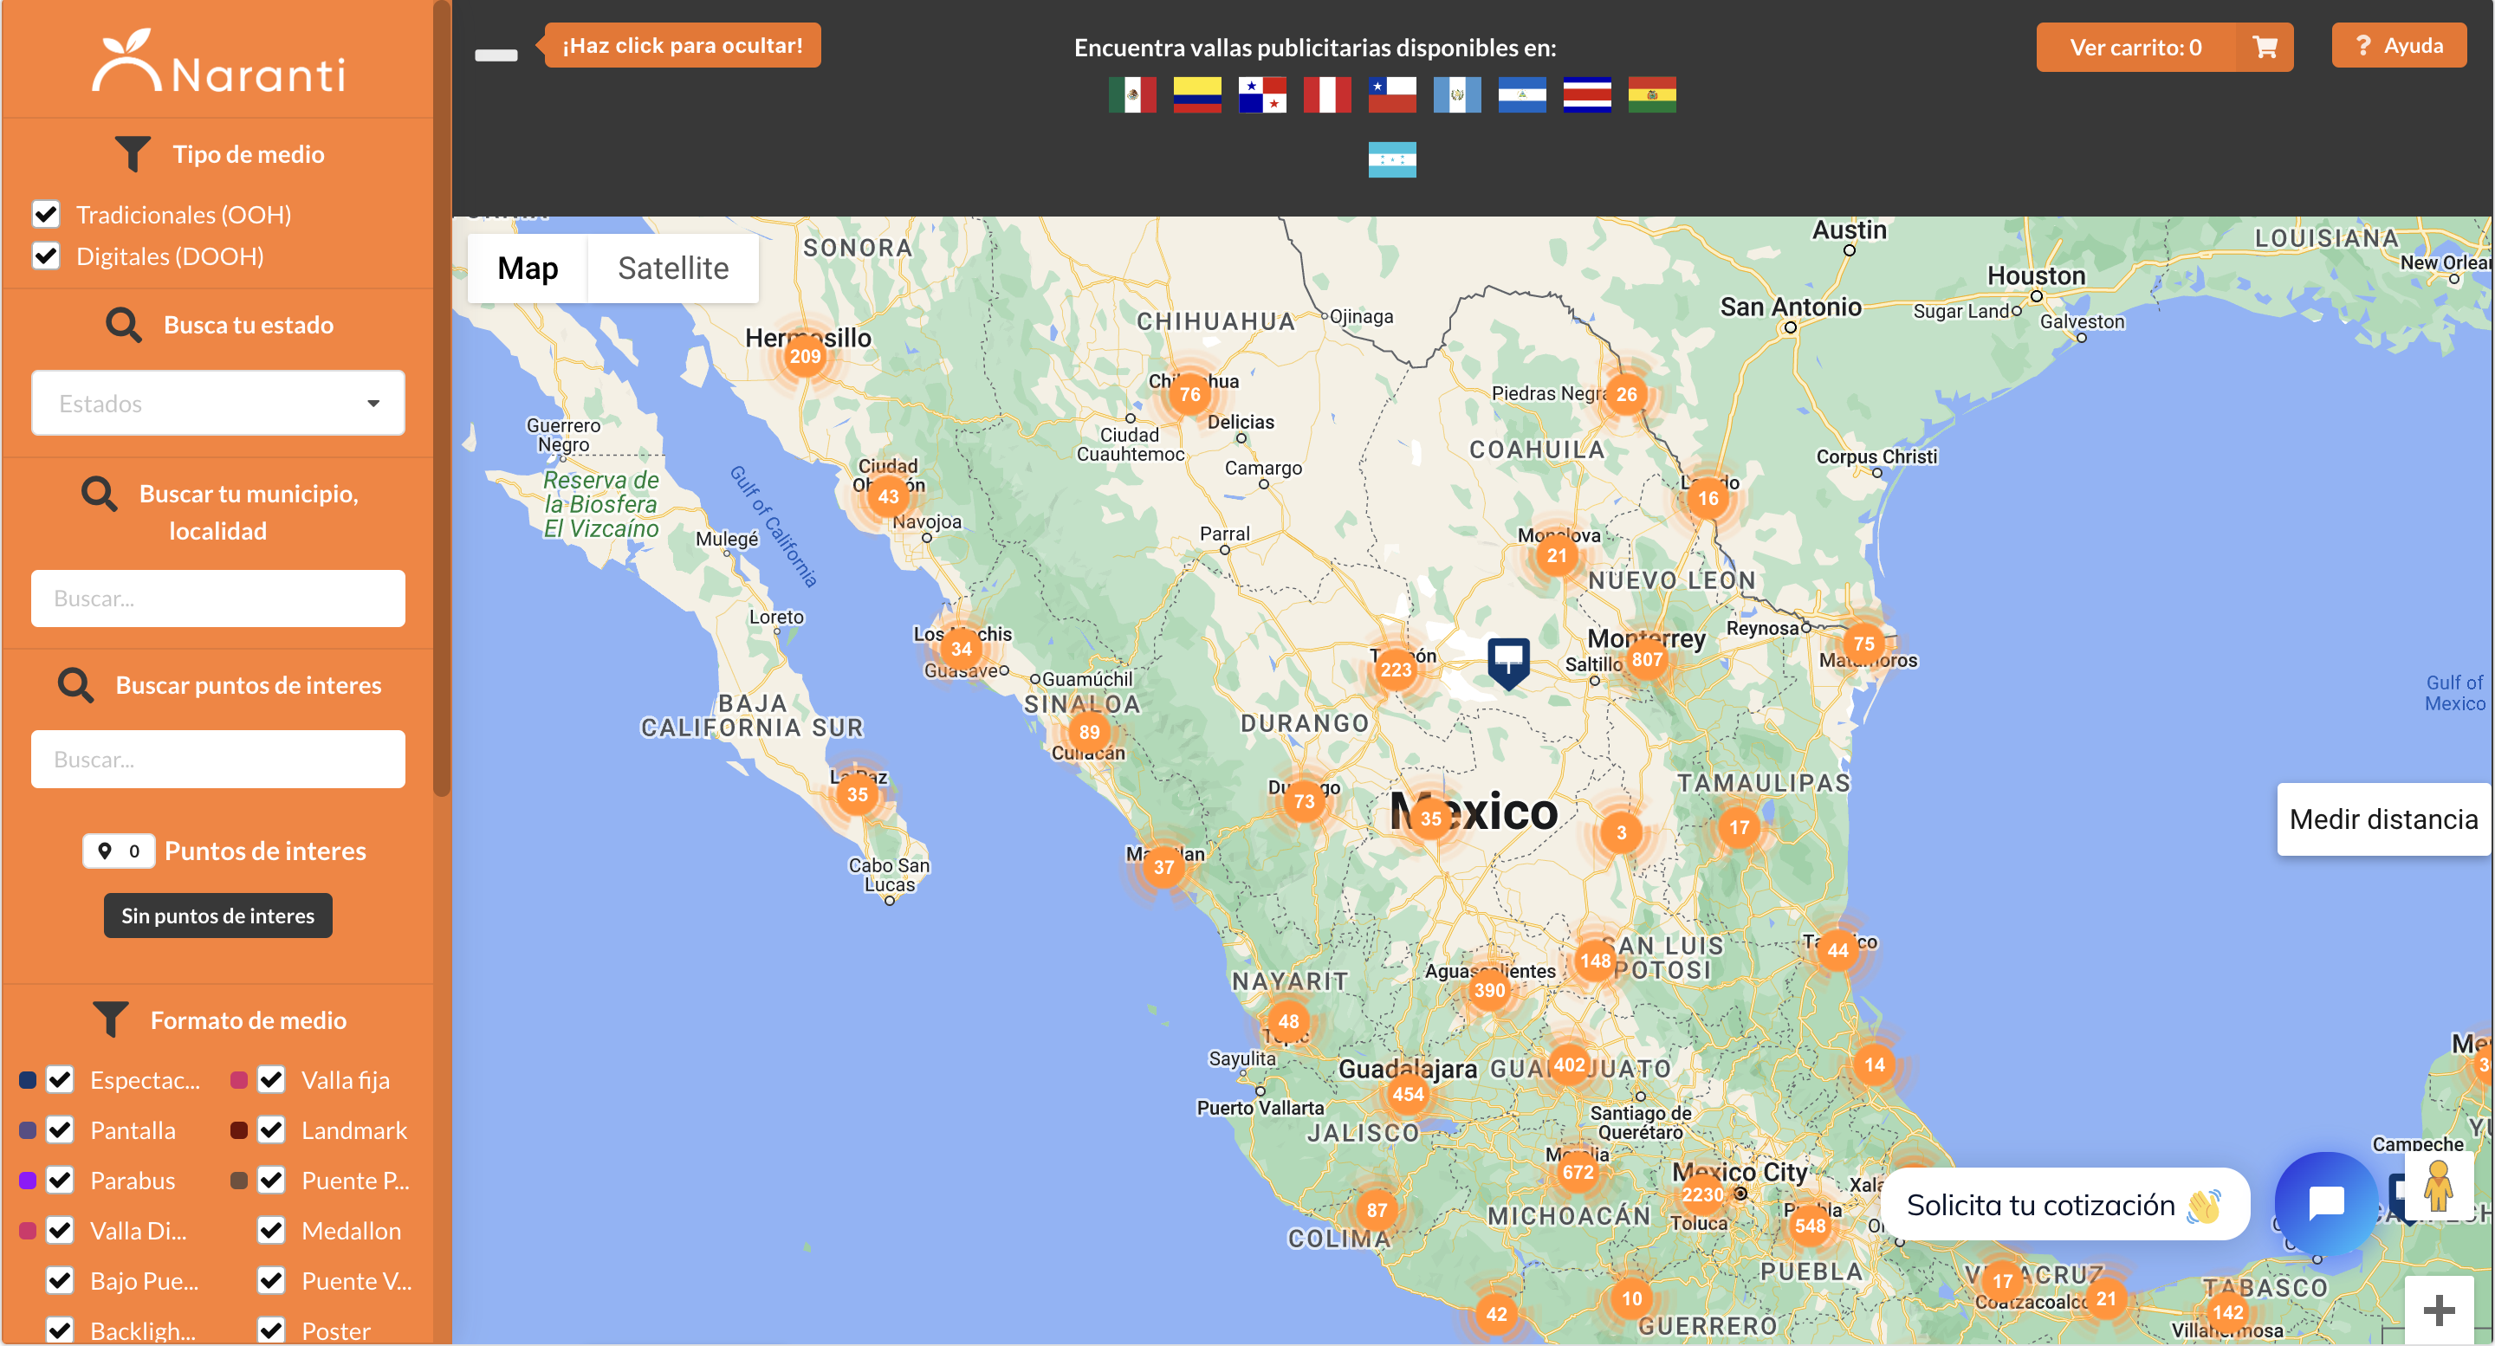Click the Ayuda help button
The width and height of the screenshot is (2495, 1346).
tap(2398, 46)
